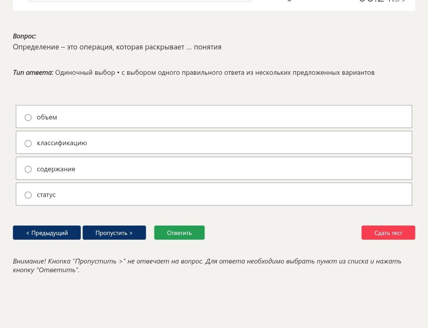Finish the test with 'Сдать тест'
The image size is (428, 328).
click(388, 233)
